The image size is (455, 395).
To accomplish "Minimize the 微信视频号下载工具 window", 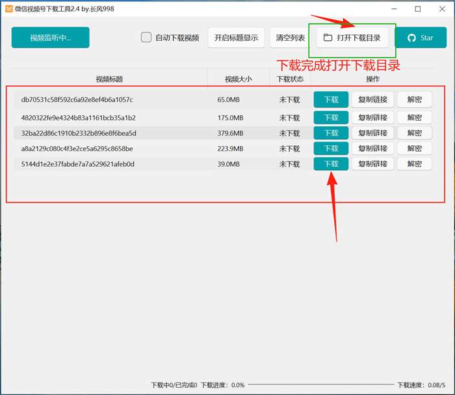I will coord(394,9).
